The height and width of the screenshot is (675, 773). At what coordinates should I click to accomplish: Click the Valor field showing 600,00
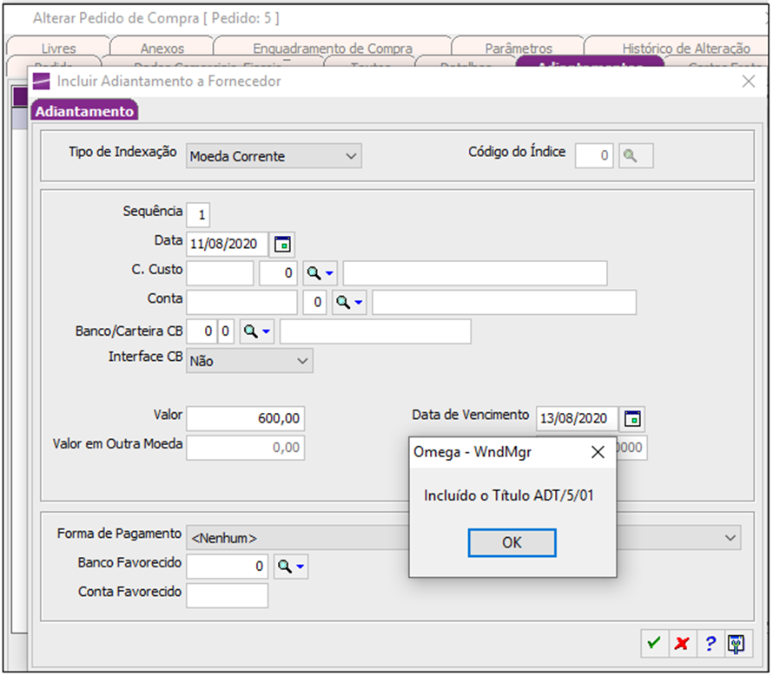pos(246,418)
